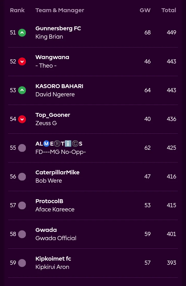The image size is (186, 286).
Task: Select KASORO BAHARI team entry
Action: tap(59, 86)
